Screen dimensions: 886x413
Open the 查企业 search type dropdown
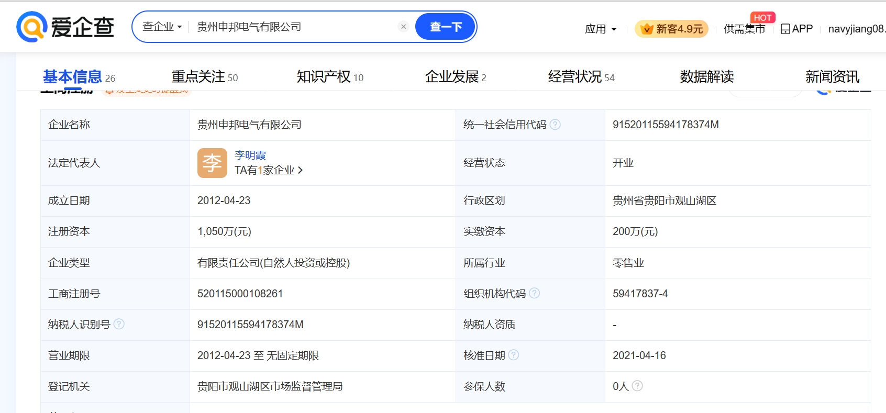[162, 27]
